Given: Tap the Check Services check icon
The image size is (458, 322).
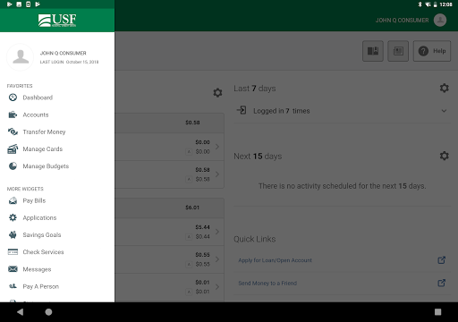Looking at the screenshot, I should pyautogui.click(x=13, y=252).
